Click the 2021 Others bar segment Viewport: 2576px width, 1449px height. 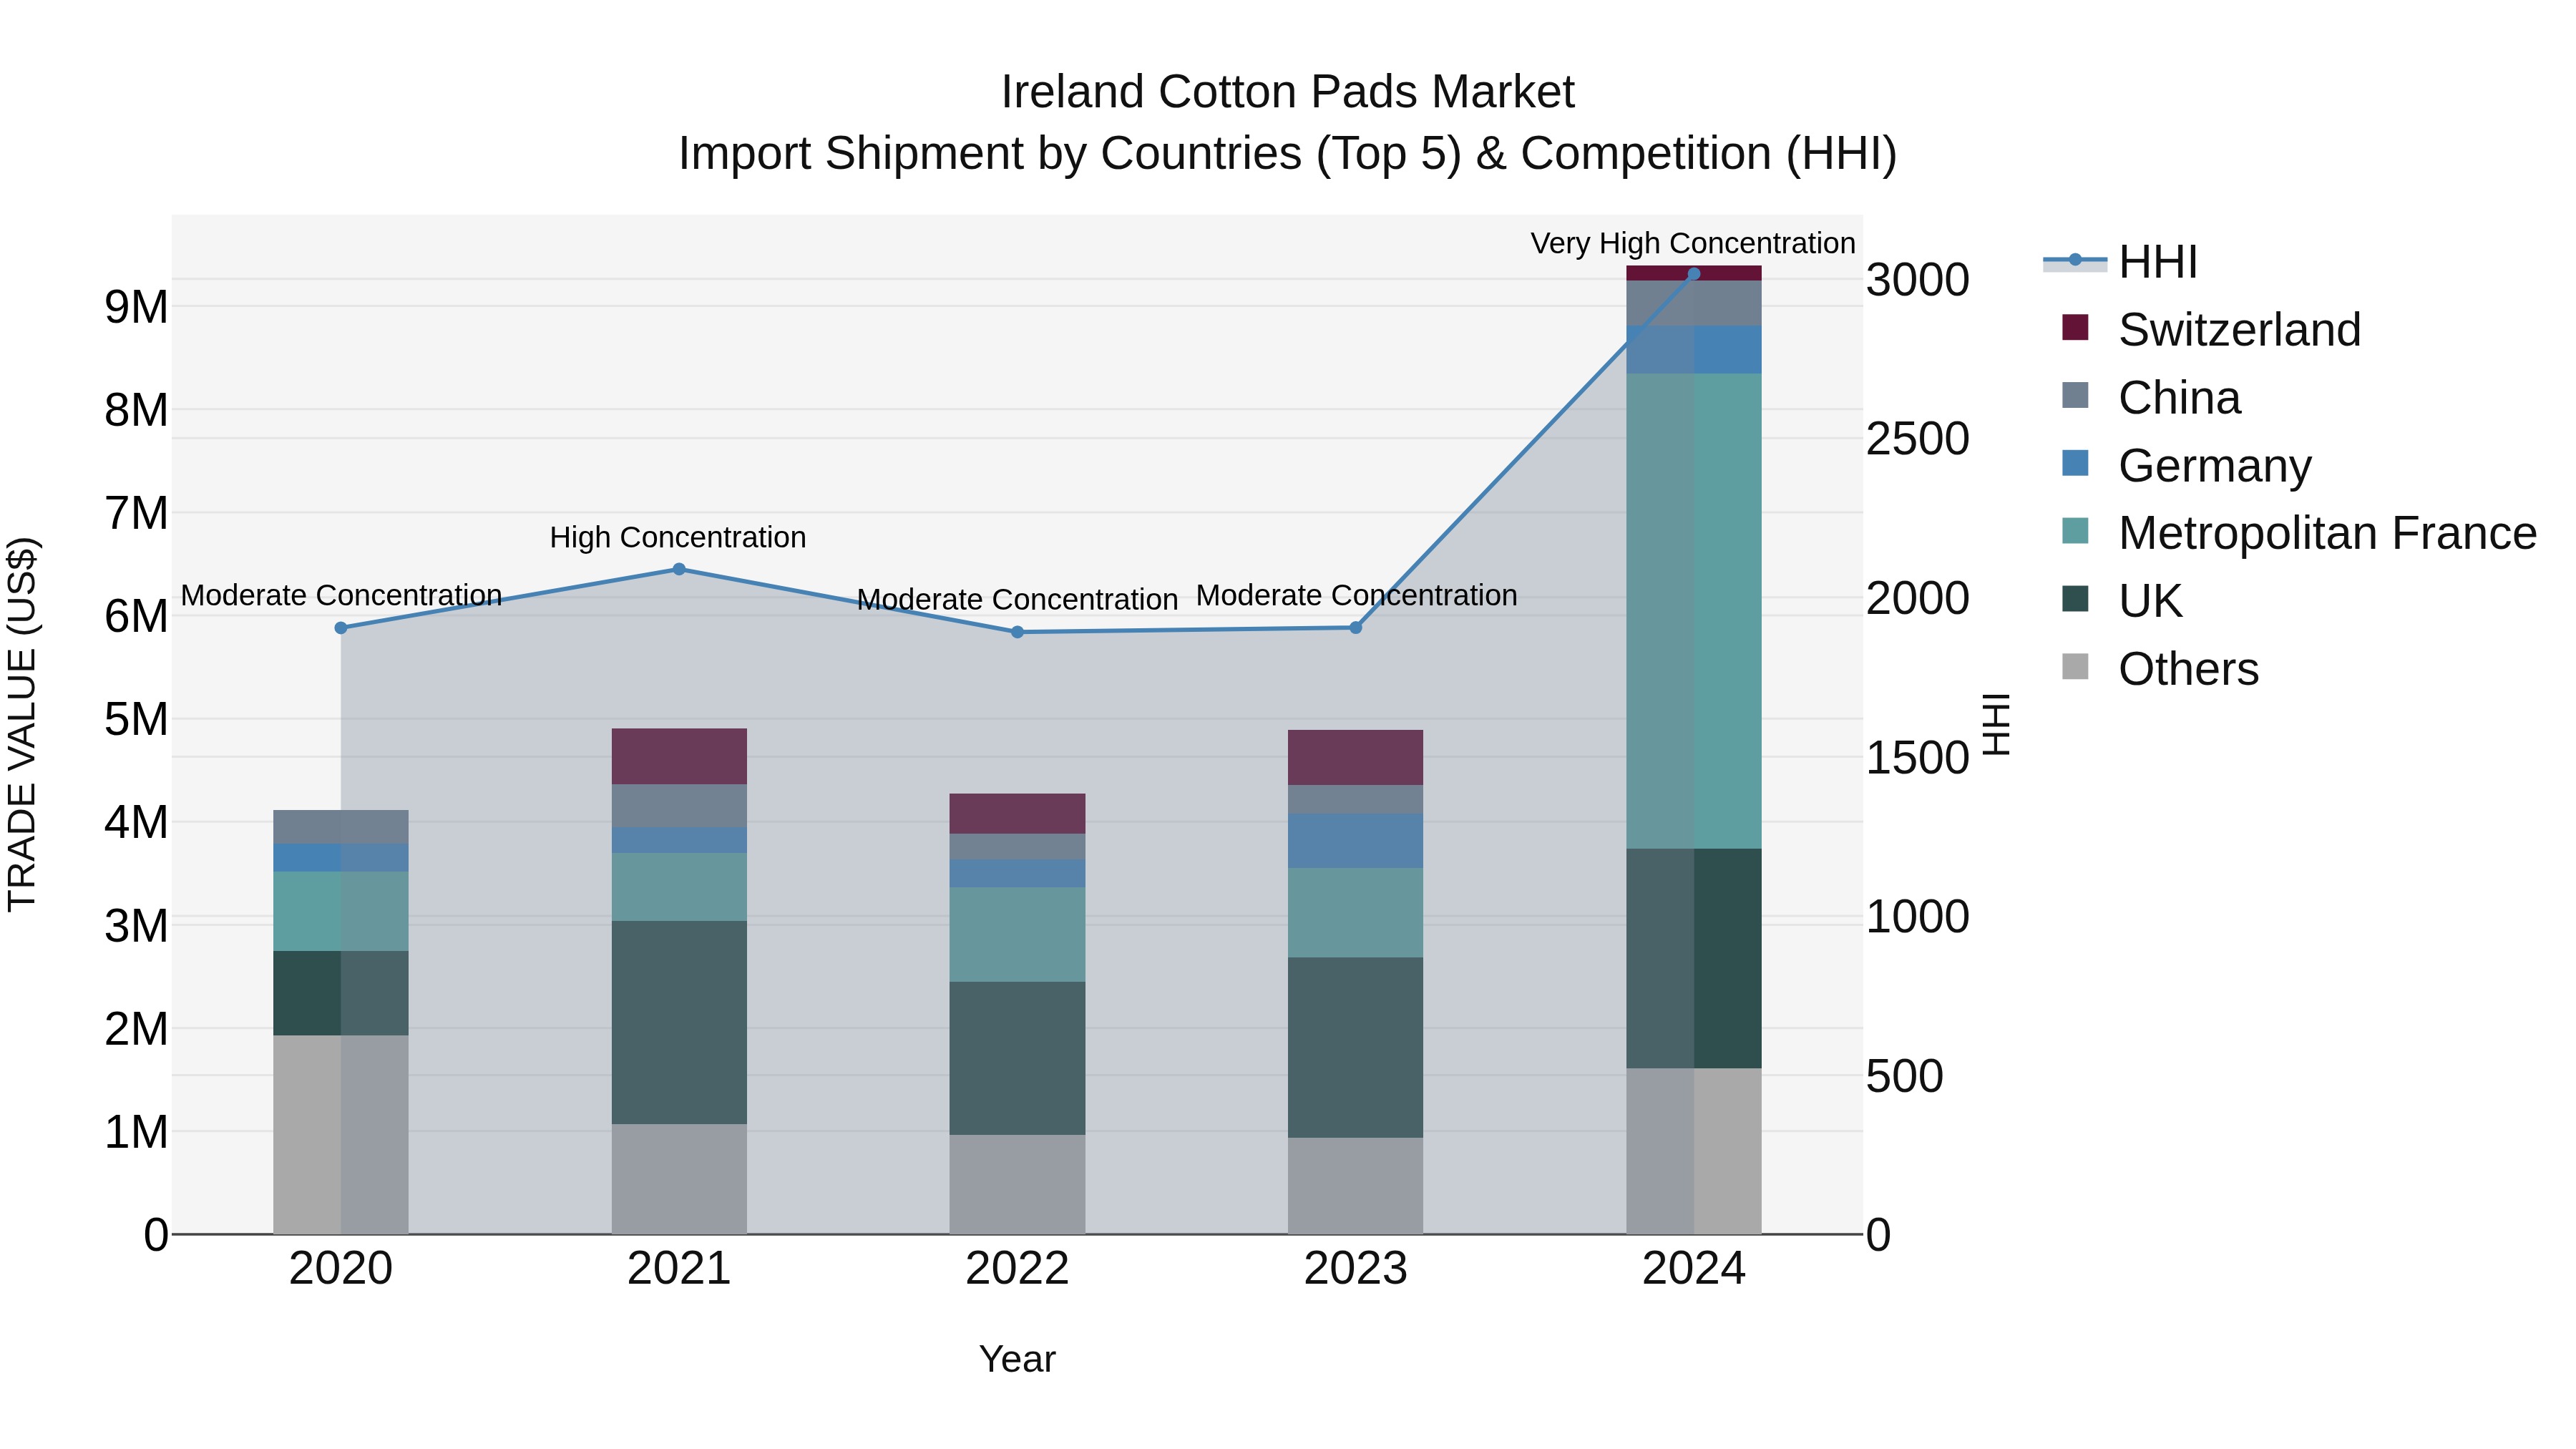679,1179
